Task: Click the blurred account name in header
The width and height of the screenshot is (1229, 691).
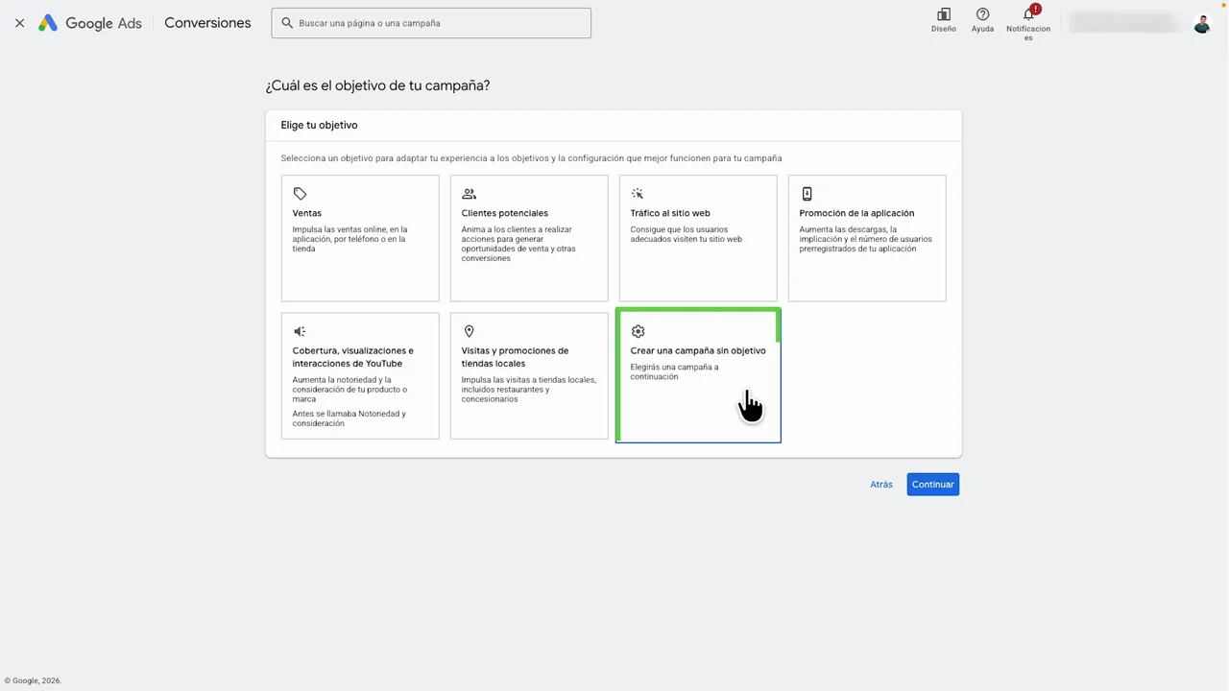Action: (1123, 23)
